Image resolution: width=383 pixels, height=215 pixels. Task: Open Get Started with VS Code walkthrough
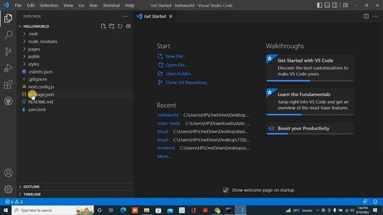pos(310,67)
